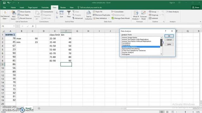Image resolution: width=202 pixels, height=113 pixels.
Task: Click Text to Columns
Action: click(89, 15)
